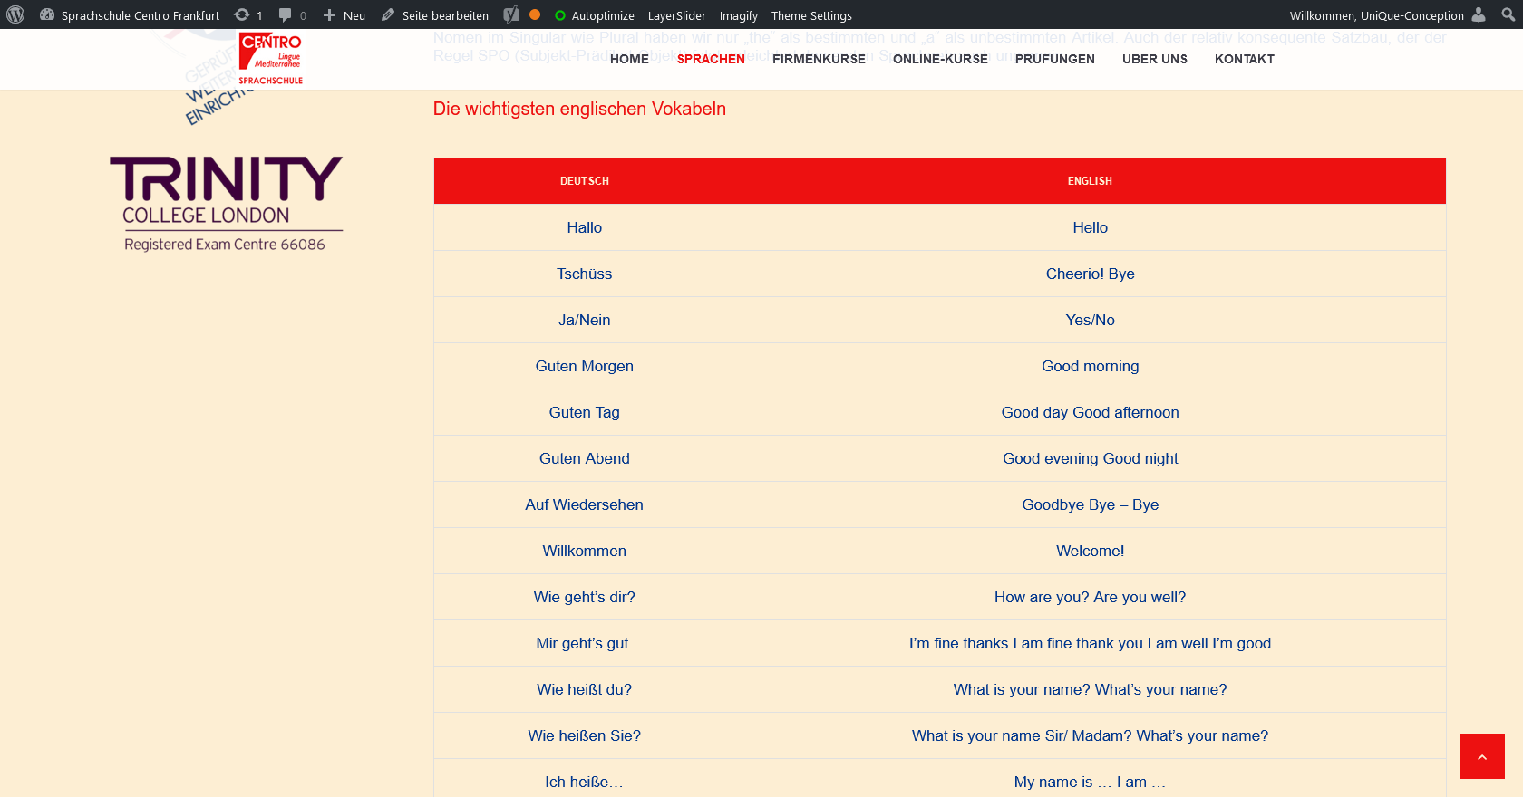Open Theme Settings in admin bar
The height and width of the screenshot is (797, 1523).
[811, 15]
